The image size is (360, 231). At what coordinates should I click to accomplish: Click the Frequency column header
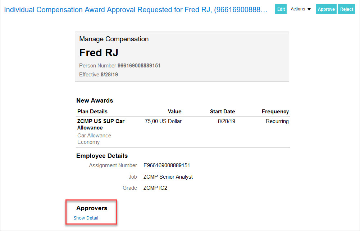point(275,112)
